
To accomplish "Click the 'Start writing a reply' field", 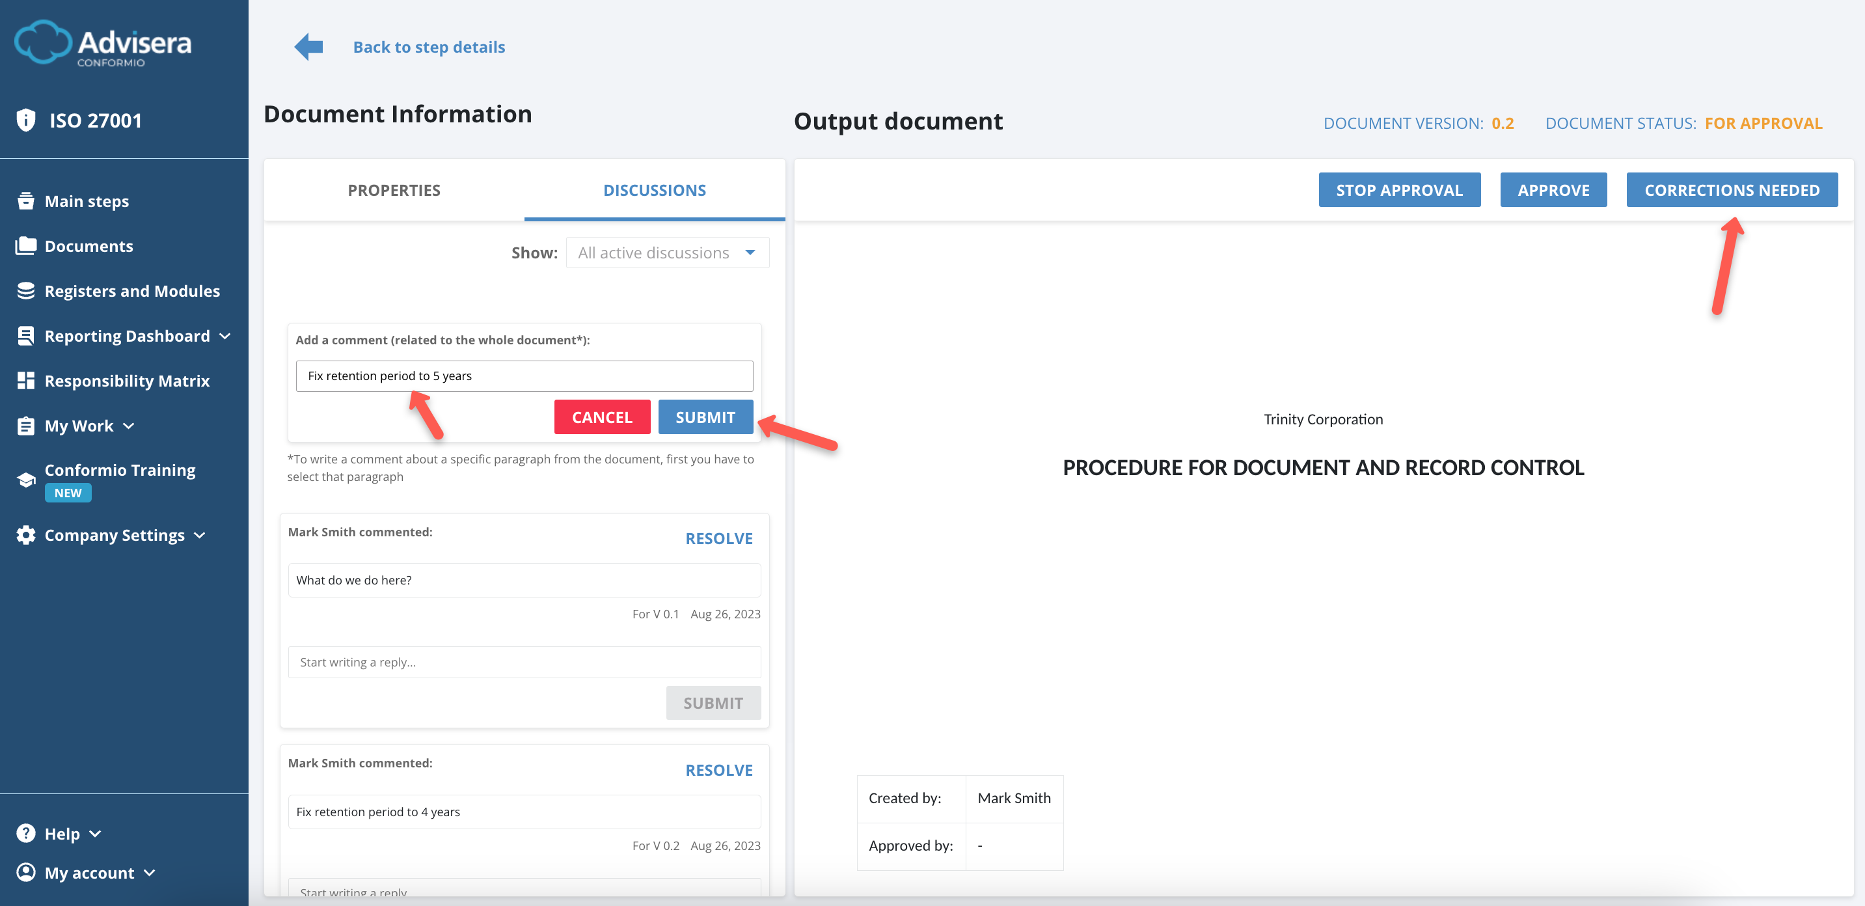I will pyautogui.click(x=524, y=661).
